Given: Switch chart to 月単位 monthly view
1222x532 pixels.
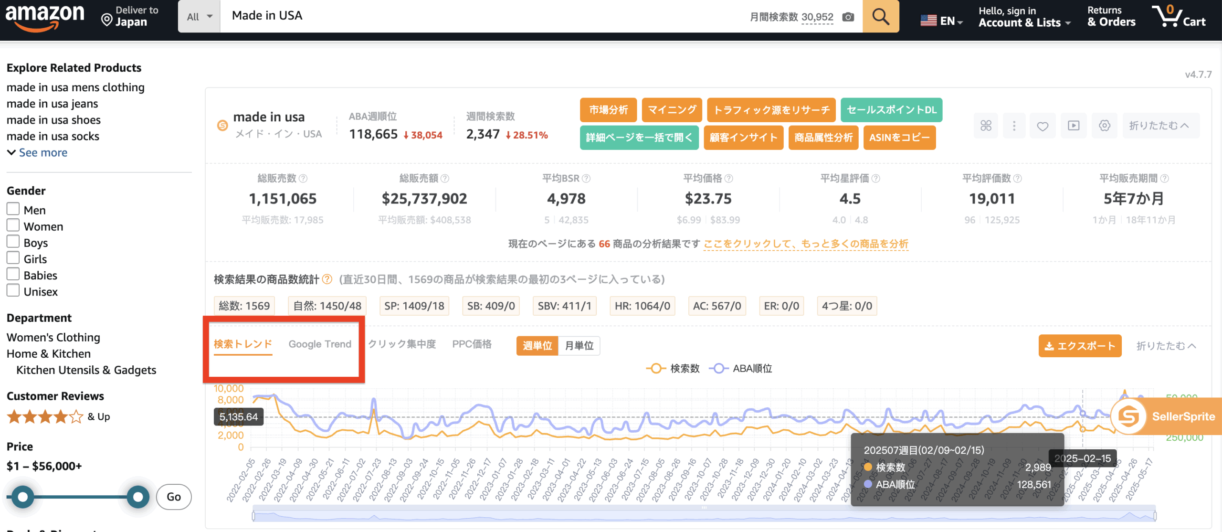Looking at the screenshot, I should point(579,346).
